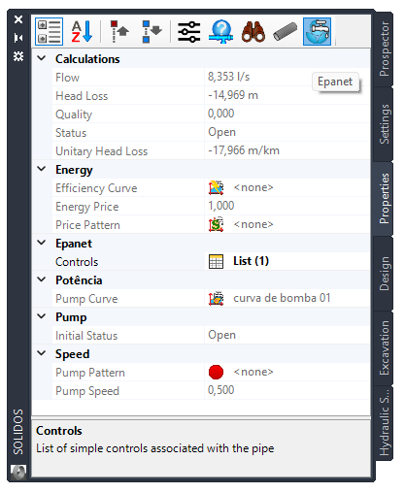The width and height of the screenshot is (405, 493).
Task: Click the red node upstream arrow icon
Action: (119, 31)
